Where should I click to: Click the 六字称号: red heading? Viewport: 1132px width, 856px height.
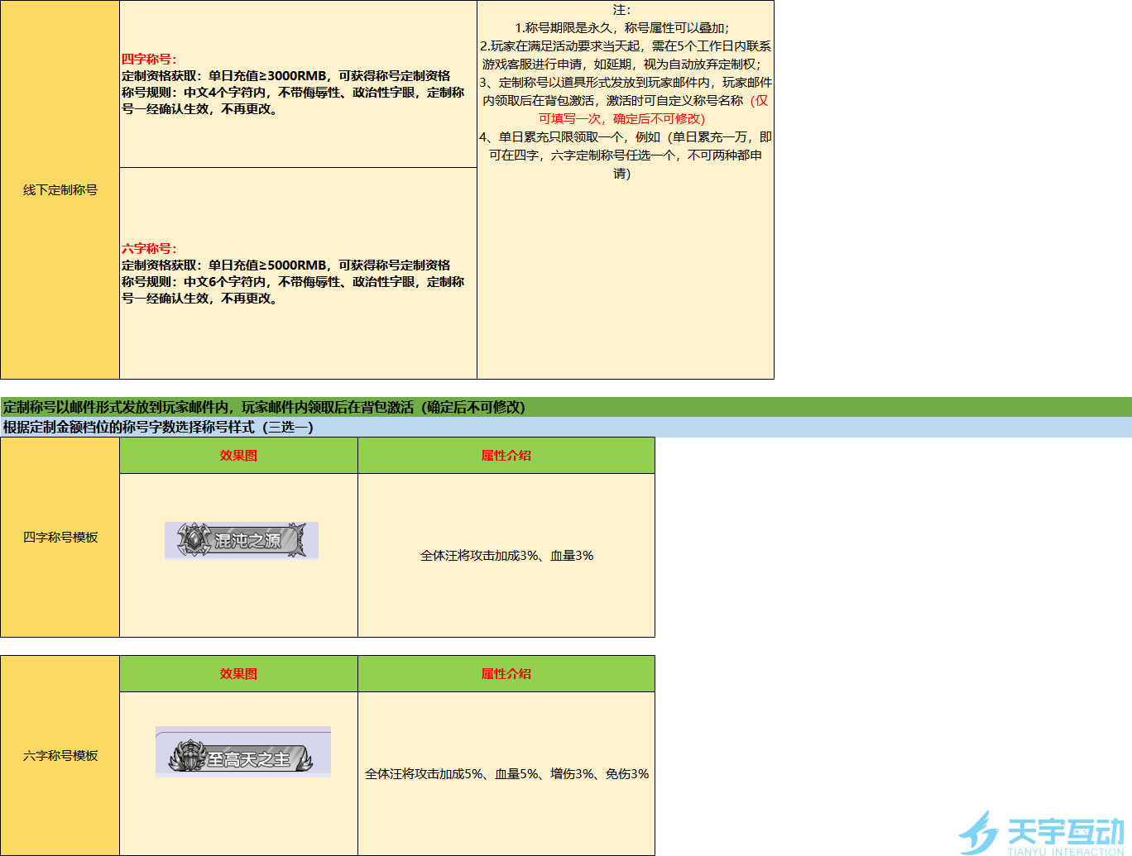149,249
